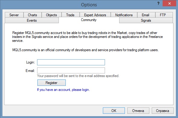Focus the E-mail input field

pos(71,70)
